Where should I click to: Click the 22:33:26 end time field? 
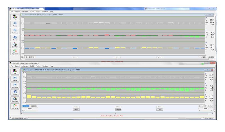[x=210, y=106]
